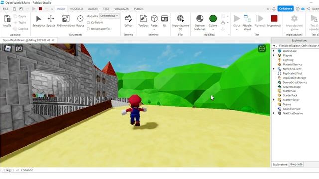Expand the Colore dropdown arrow

213,29
